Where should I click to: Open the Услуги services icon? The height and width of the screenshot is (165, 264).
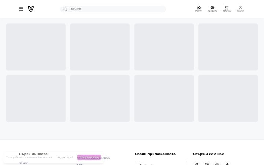click(199, 9)
